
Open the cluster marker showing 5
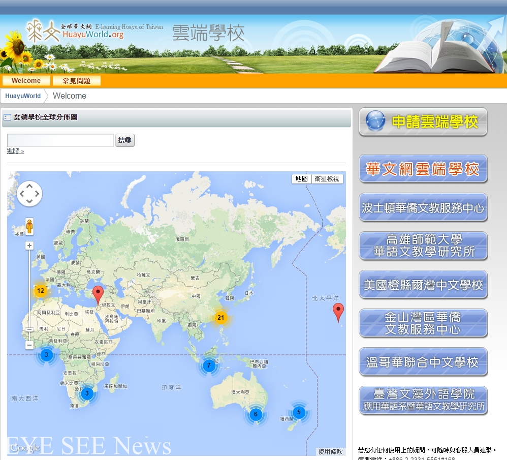pos(299,412)
